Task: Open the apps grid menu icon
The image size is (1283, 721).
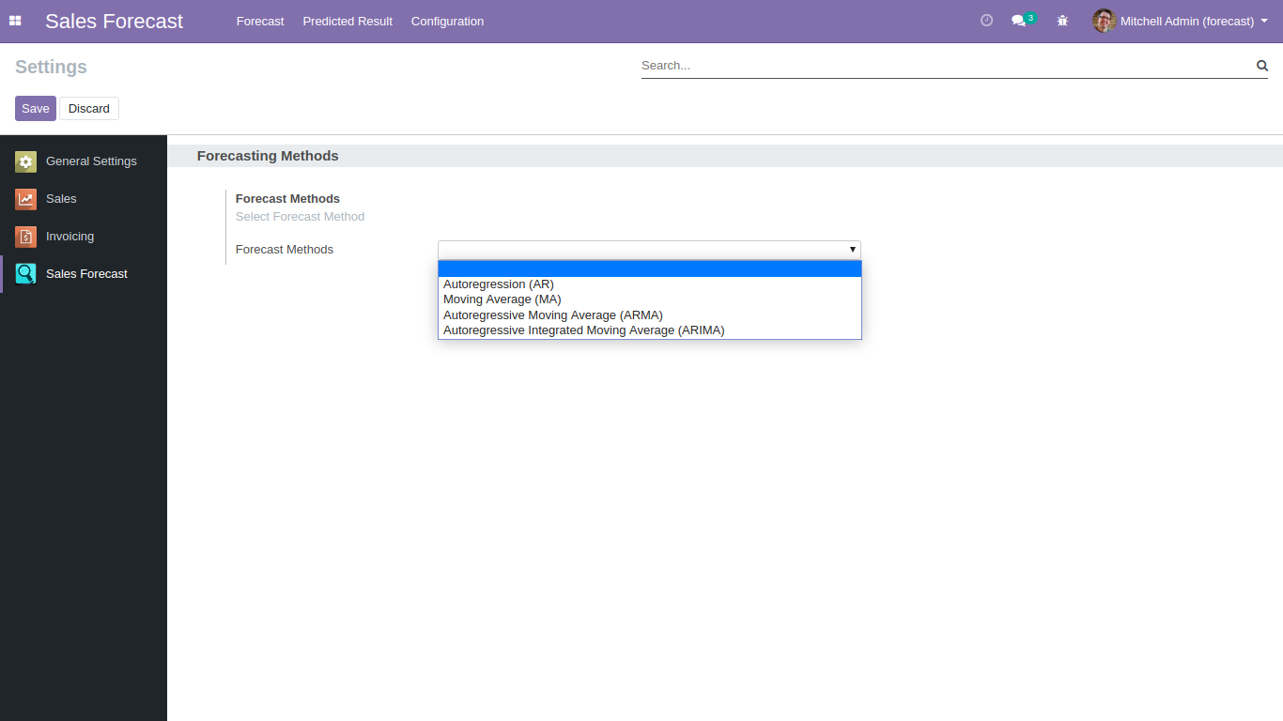Action: pos(15,21)
